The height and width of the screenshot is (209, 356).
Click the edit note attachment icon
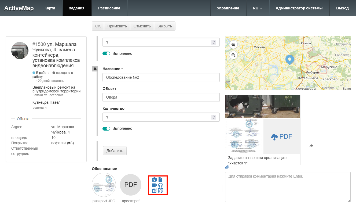click(x=154, y=191)
